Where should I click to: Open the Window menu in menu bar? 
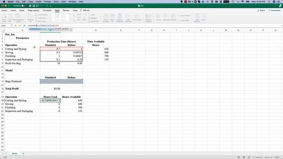coord(72,2)
